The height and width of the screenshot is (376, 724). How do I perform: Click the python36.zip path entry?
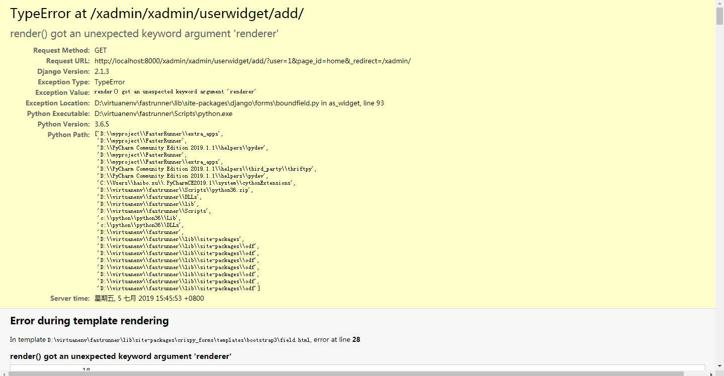[x=175, y=190]
